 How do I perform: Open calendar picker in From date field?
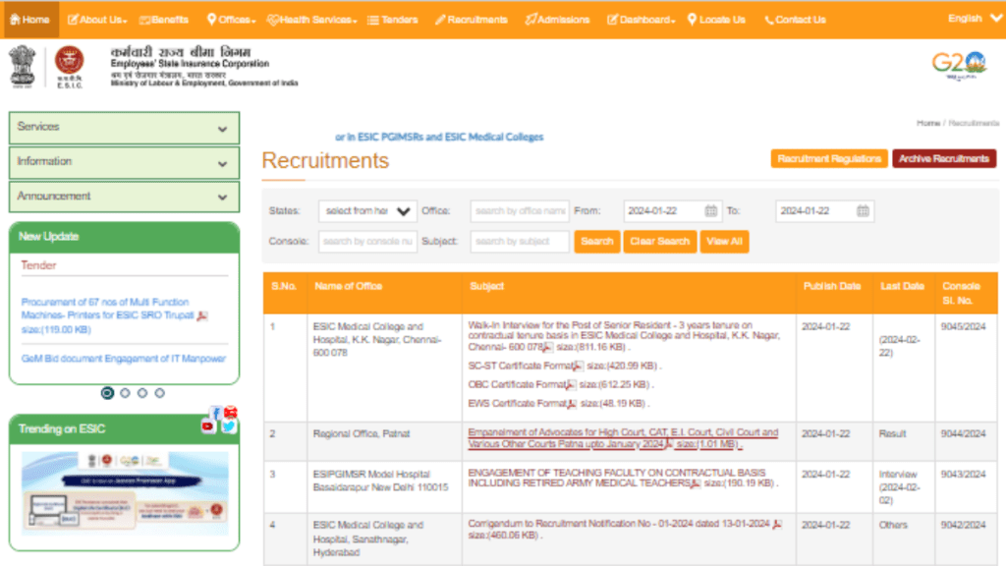tap(711, 211)
